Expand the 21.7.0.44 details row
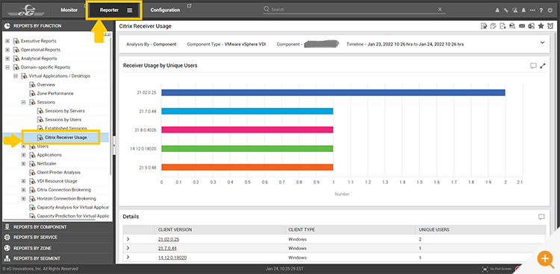This screenshot has height=274, width=560. (128, 249)
